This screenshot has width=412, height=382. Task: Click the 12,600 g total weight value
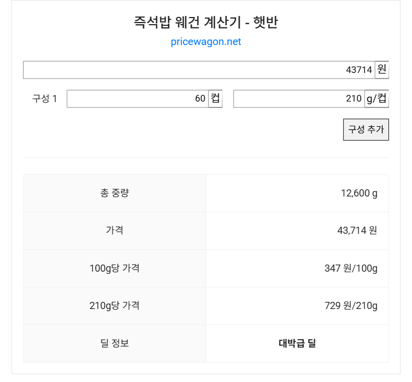coord(359,193)
